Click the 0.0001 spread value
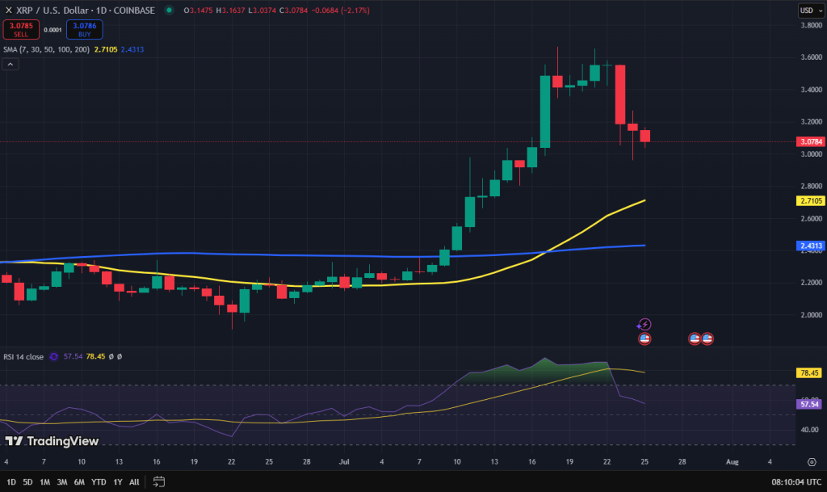The height and width of the screenshot is (492, 827). coord(52,30)
